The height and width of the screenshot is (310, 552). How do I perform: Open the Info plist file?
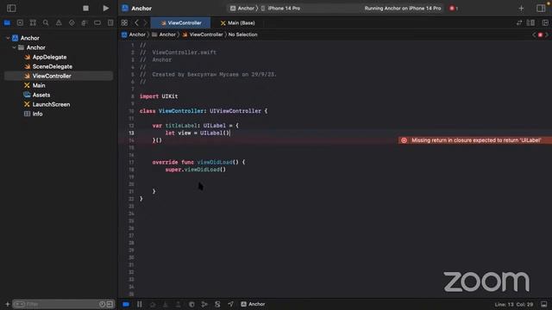(37, 114)
